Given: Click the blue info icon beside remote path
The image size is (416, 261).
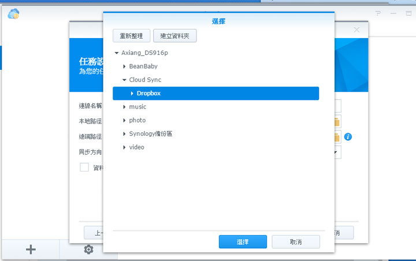Looking at the screenshot, I should [348, 137].
